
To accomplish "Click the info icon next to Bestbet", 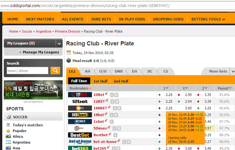I will [115, 135].
